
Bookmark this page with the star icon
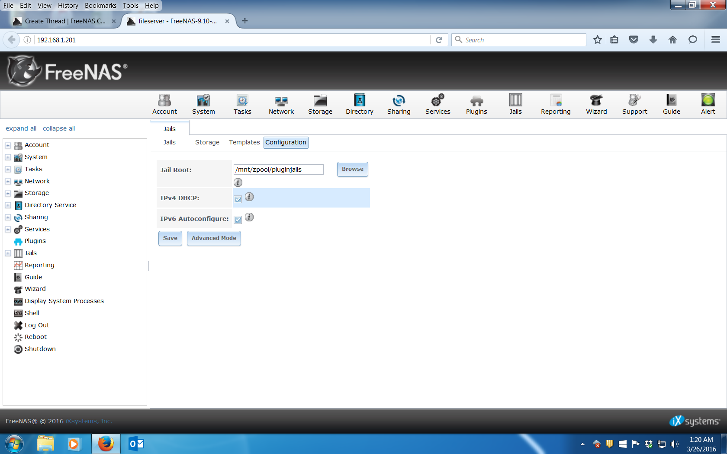click(x=598, y=40)
